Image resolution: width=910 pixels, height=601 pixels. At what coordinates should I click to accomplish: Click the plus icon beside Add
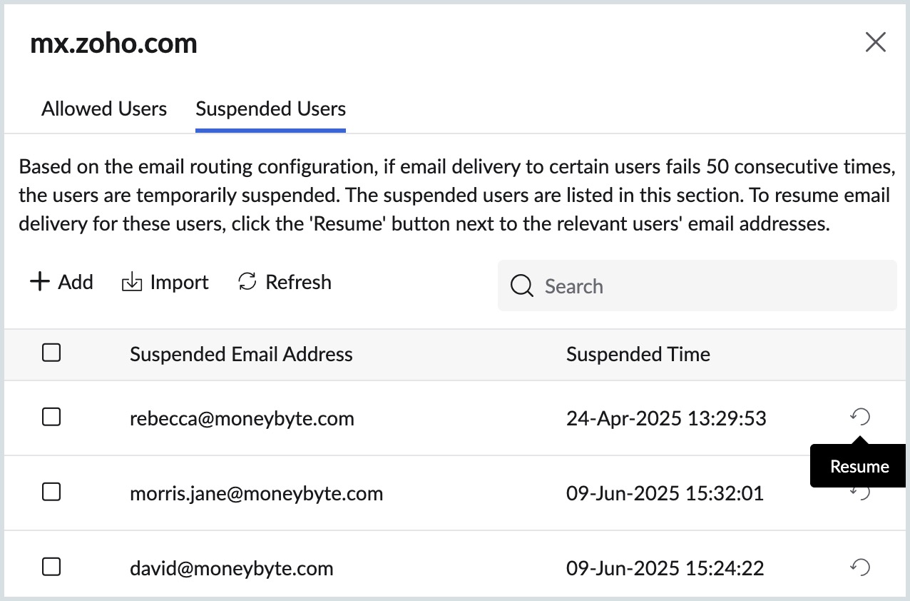tap(39, 282)
